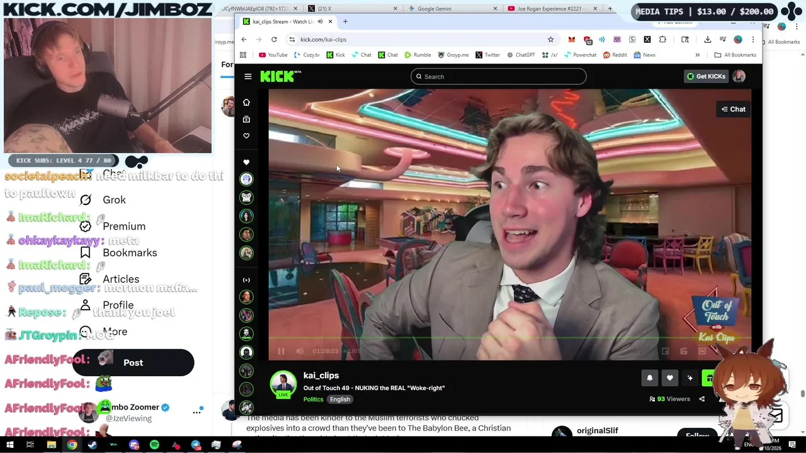Open Chrome downloads icon
This screenshot has height=453, width=806.
(x=708, y=40)
